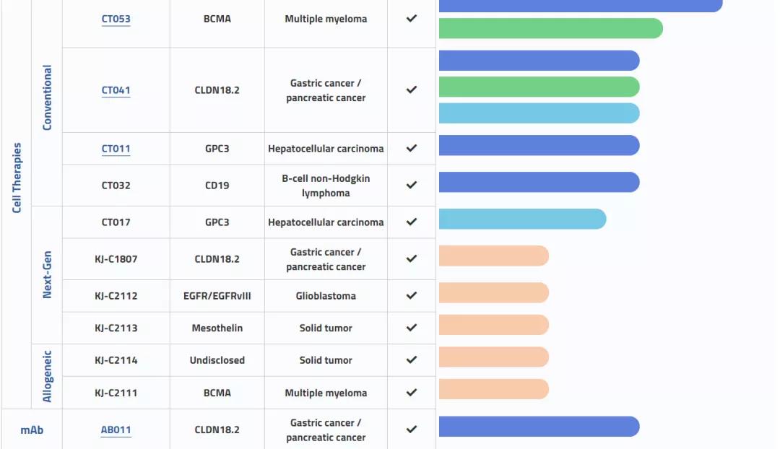This screenshot has width=780, height=449.
Task: Click the Cell Therapies section label
Action: (x=17, y=178)
